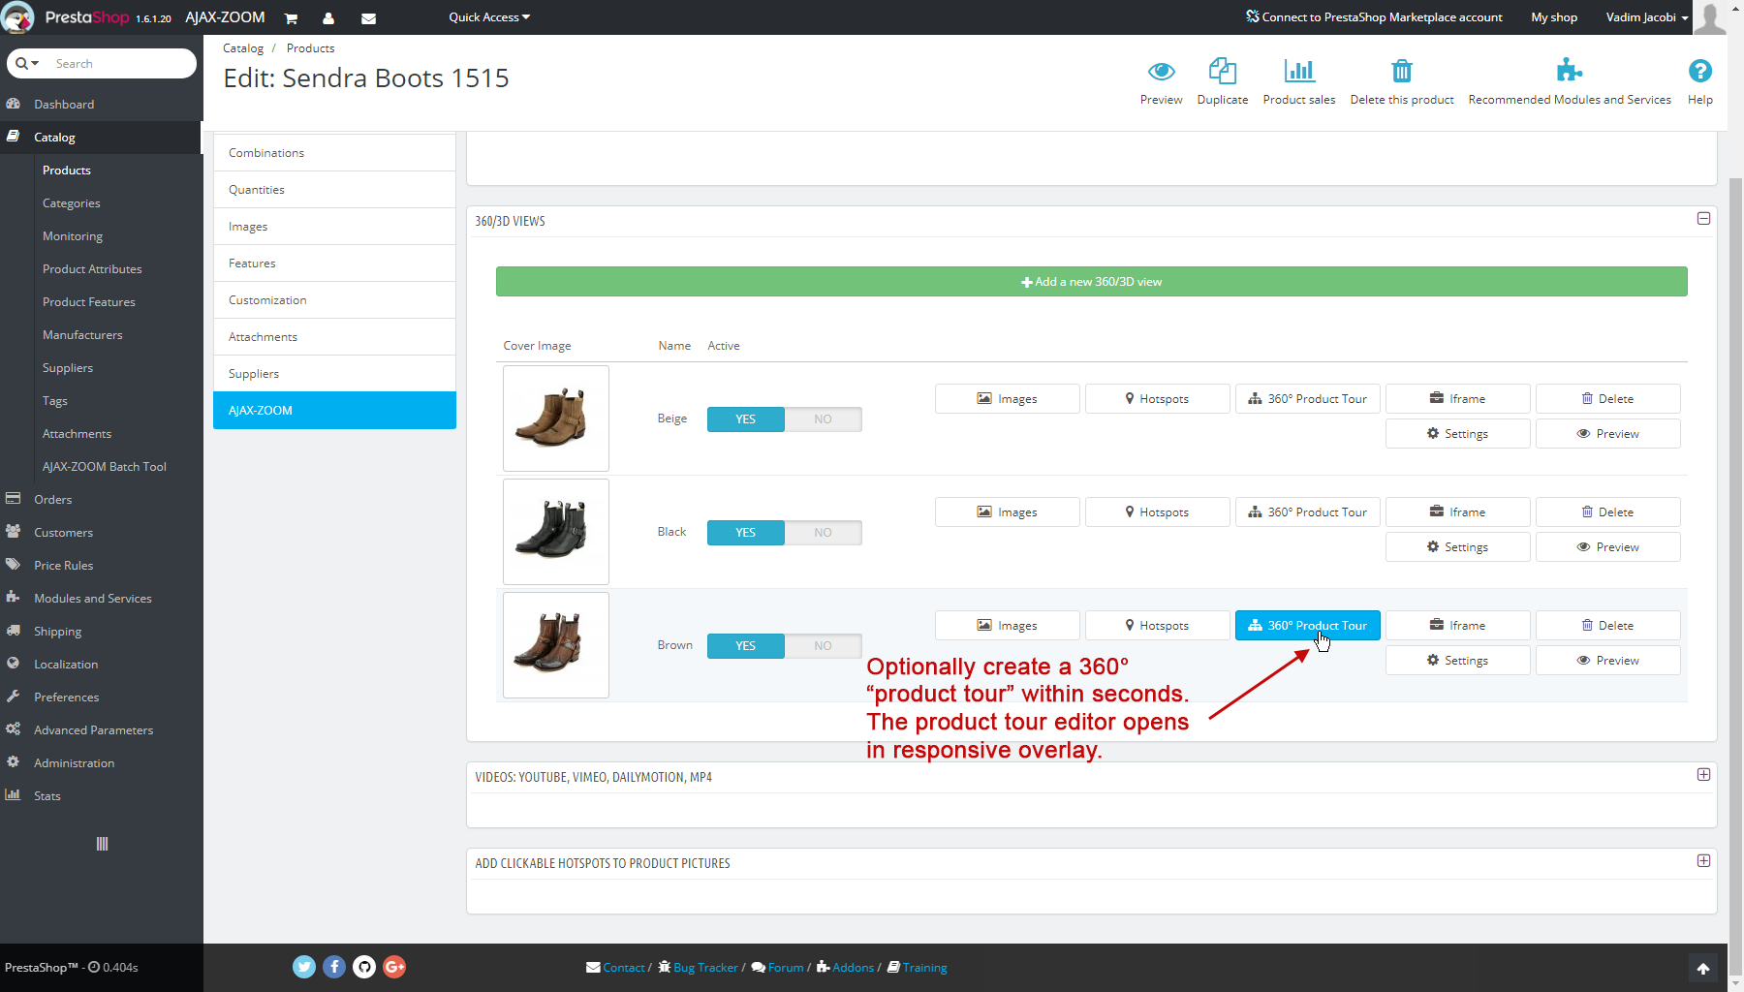Select the AJAX-ZOOM product tab
This screenshot has width=1744, height=992.
(334, 411)
